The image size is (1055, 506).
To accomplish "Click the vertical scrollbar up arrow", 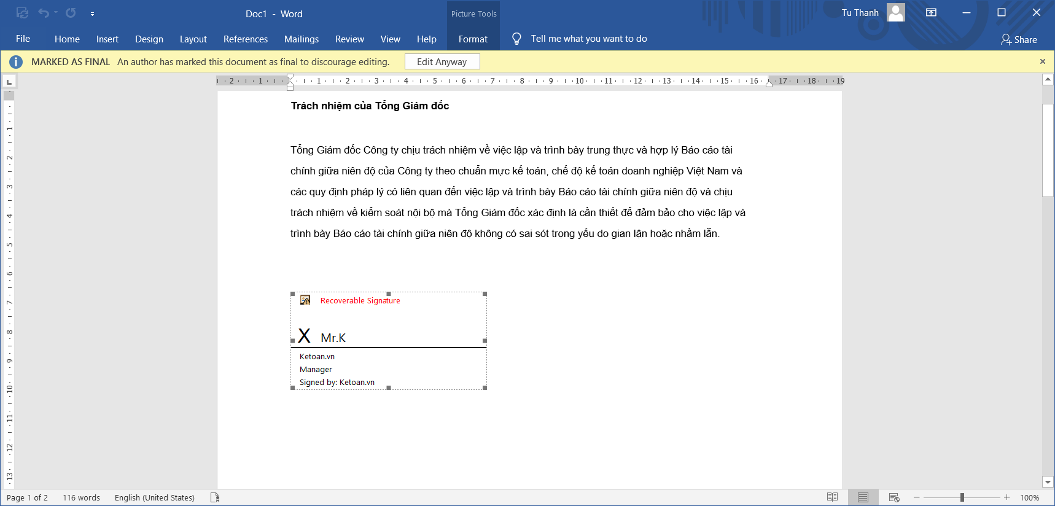I will (x=1048, y=79).
